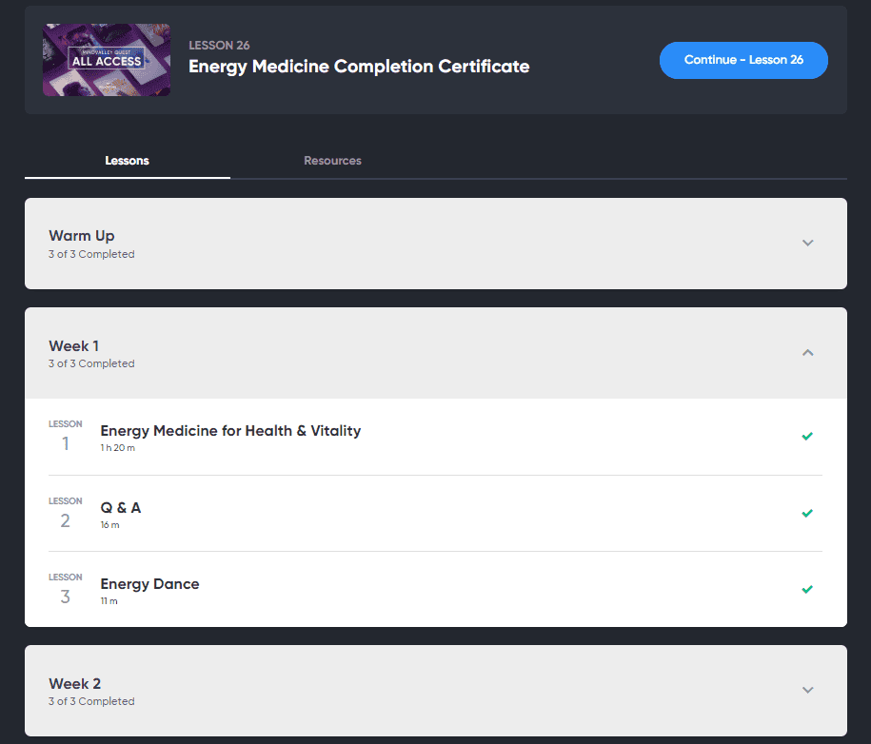Click the Lesson 2 number label

tap(65, 513)
